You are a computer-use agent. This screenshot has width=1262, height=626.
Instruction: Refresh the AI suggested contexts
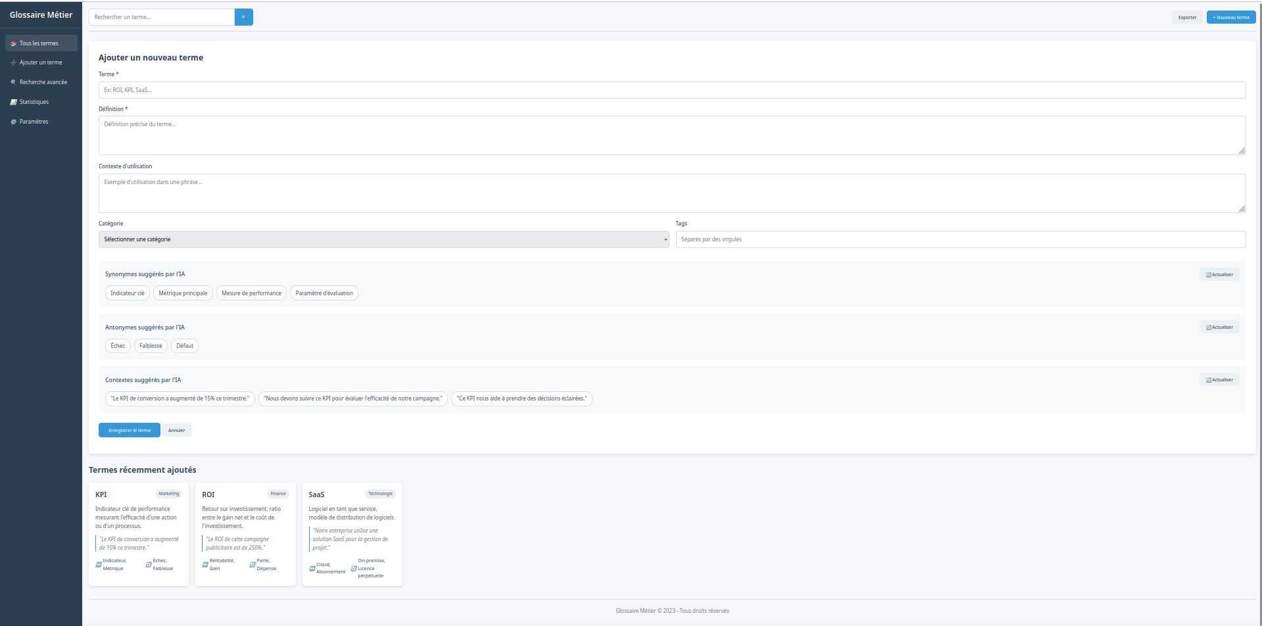[1219, 379]
